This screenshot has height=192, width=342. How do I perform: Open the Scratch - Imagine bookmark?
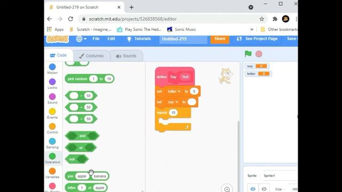point(90,29)
